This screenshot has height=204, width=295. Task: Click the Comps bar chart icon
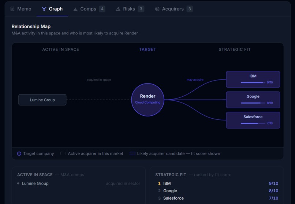pos(75,9)
